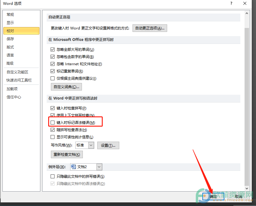Open the 保存 settings category
Viewport: 256px width, 206px height.
(x=10, y=39)
